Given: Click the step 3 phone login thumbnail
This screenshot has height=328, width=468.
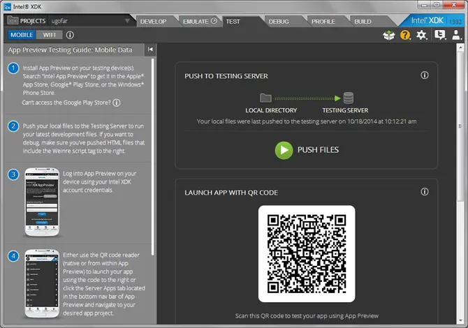Looking at the screenshot, I should point(42,202).
